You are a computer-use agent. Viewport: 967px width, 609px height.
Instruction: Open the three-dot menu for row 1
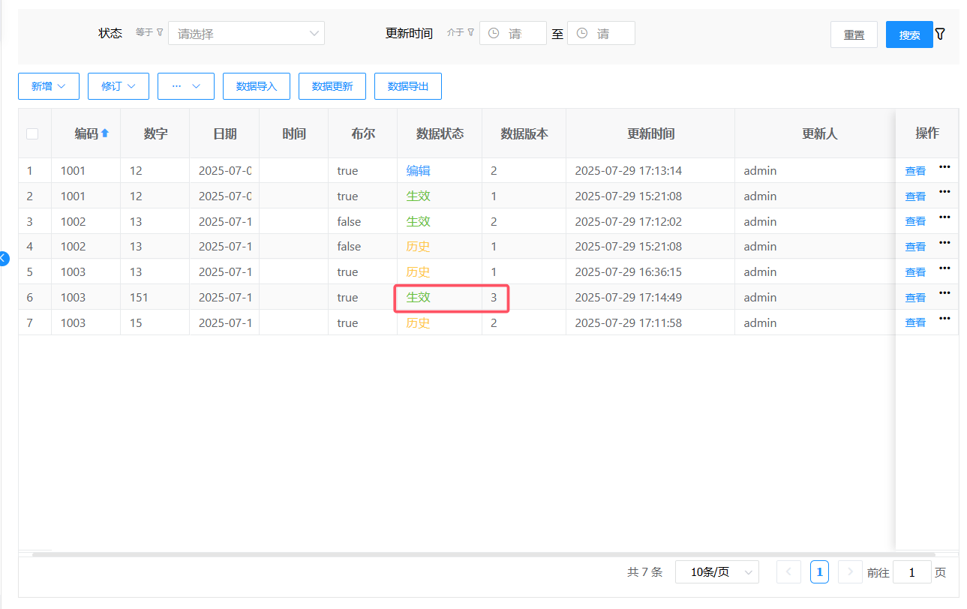944,167
